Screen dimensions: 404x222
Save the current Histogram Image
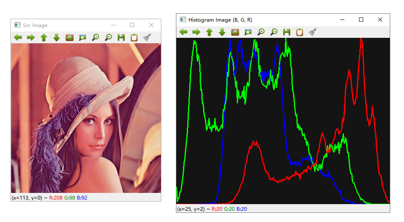pyautogui.click(x=287, y=32)
